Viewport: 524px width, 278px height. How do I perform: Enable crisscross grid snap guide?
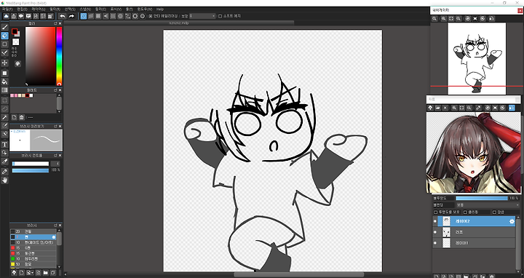coord(98,16)
